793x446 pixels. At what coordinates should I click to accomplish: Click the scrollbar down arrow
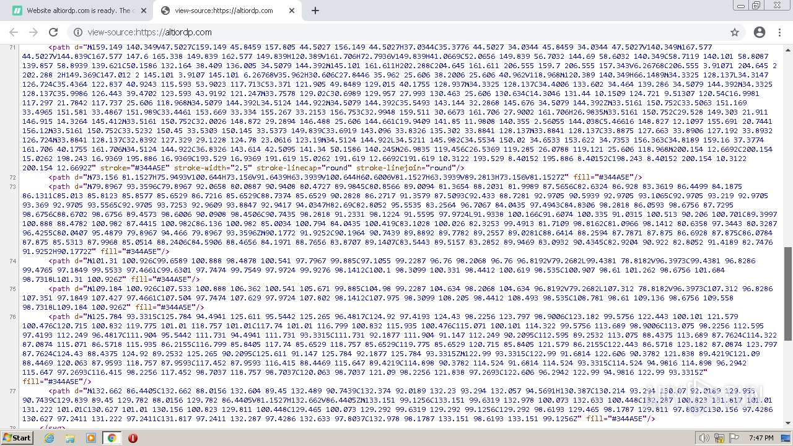click(x=788, y=424)
